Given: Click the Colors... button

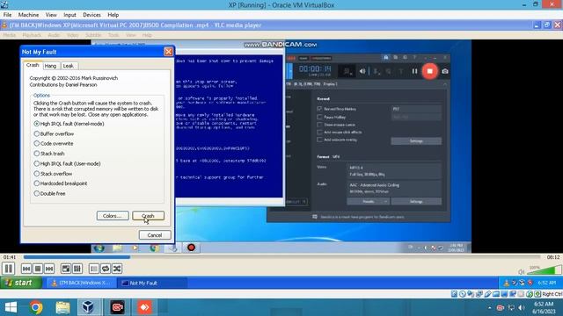Looking at the screenshot, I should [113, 216].
